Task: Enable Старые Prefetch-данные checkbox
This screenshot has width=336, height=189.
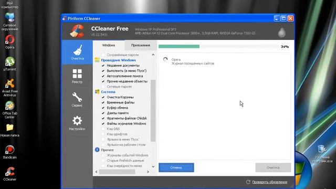Action: click(x=103, y=161)
